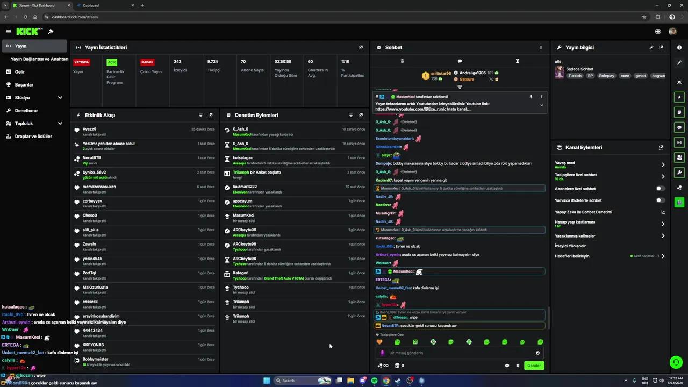Toggle Abonelere özel sohbet switch
Image resolution: width=688 pixels, height=387 pixels.
661,189
